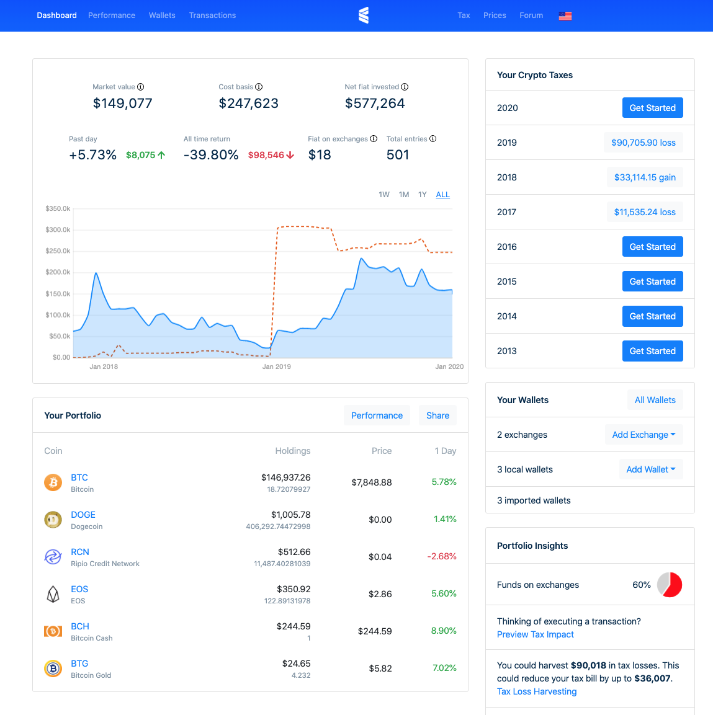Select the 1Y chart range
This screenshot has height=715, width=713.
[423, 195]
